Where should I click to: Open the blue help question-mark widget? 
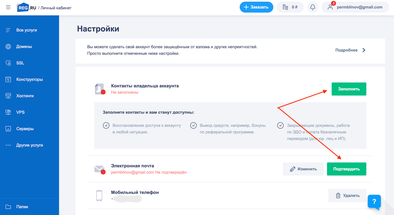[x=374, y=202]
